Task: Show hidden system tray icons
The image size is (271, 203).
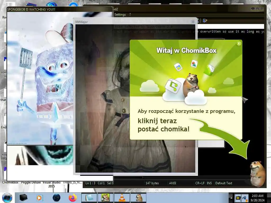Action: 231,198
